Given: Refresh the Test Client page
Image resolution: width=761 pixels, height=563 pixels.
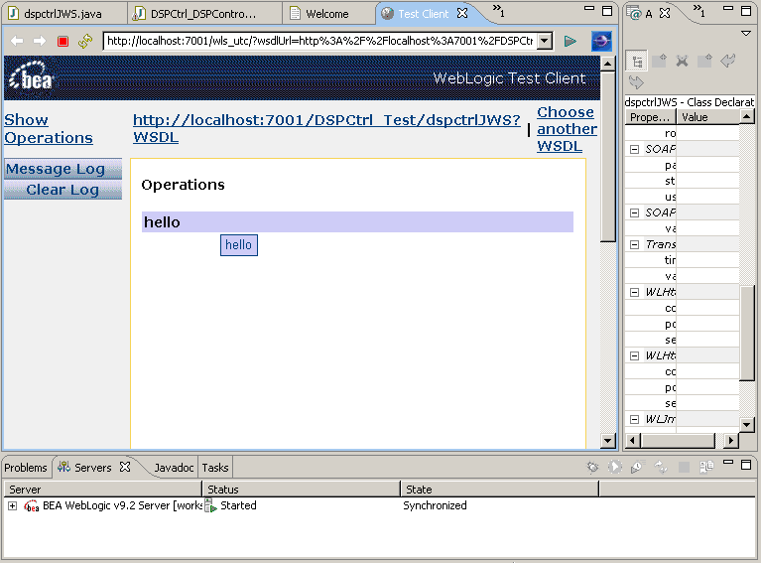Looking at the screenshot, I should pos(85,41).
